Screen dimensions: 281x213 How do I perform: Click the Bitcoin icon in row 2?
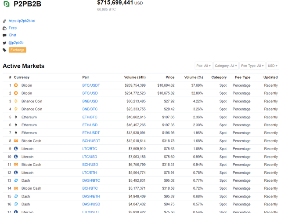16,93
